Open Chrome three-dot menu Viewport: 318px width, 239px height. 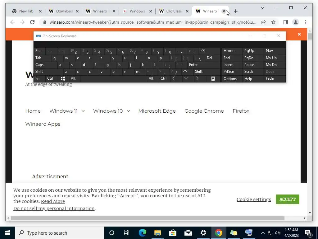click(x=306, y=22)
